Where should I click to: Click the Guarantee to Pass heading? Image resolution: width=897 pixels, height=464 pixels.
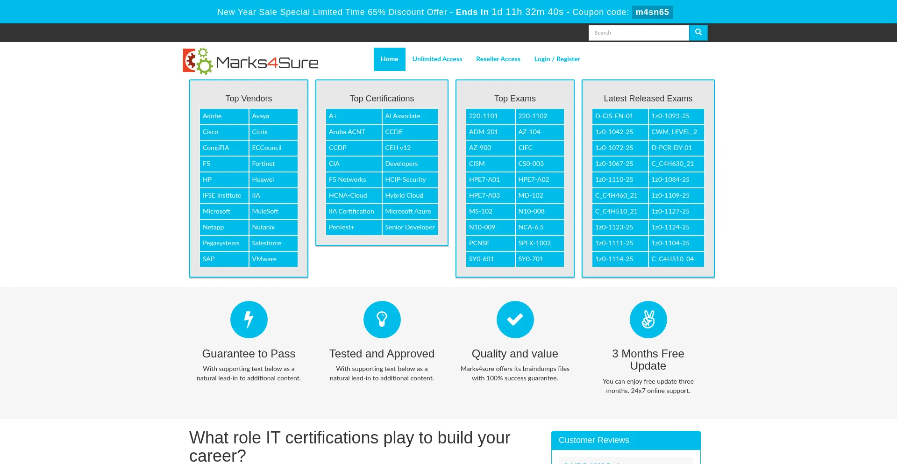point(249,354)
